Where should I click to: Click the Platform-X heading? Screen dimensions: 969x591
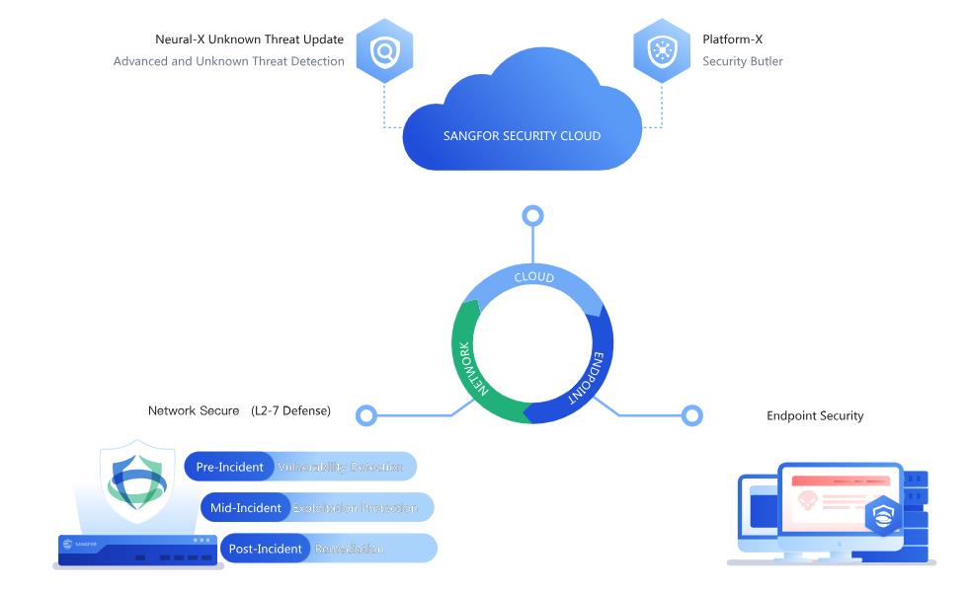tap(732, 38)
